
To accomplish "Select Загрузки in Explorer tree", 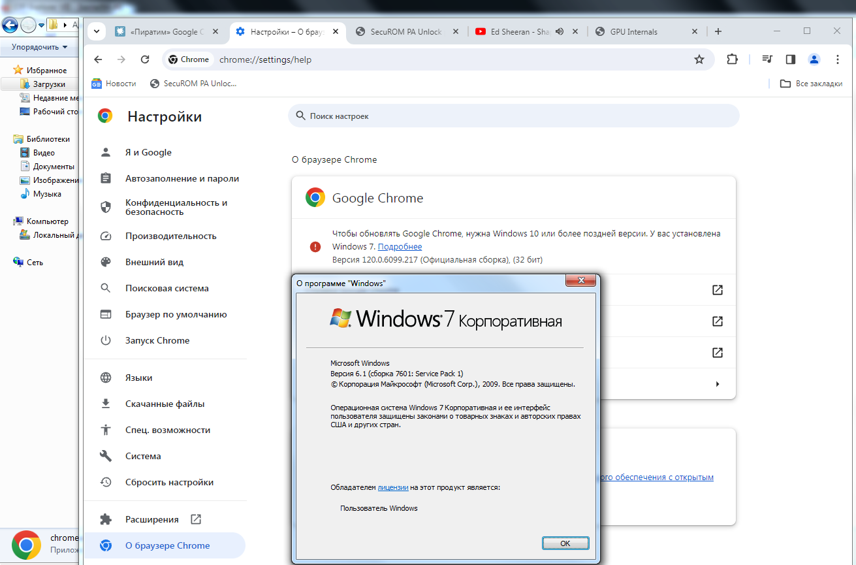I will point(49,84).
